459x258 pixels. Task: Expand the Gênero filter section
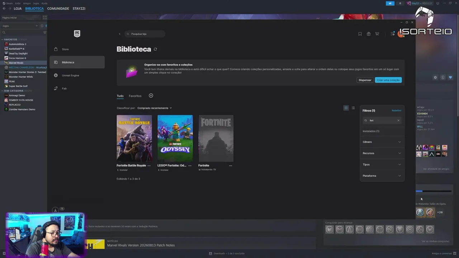[382, 142]
